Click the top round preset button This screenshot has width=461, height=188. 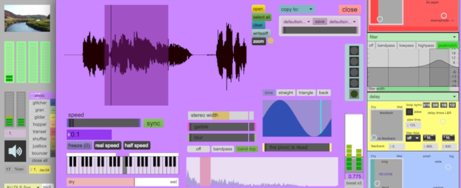(354, 50)
